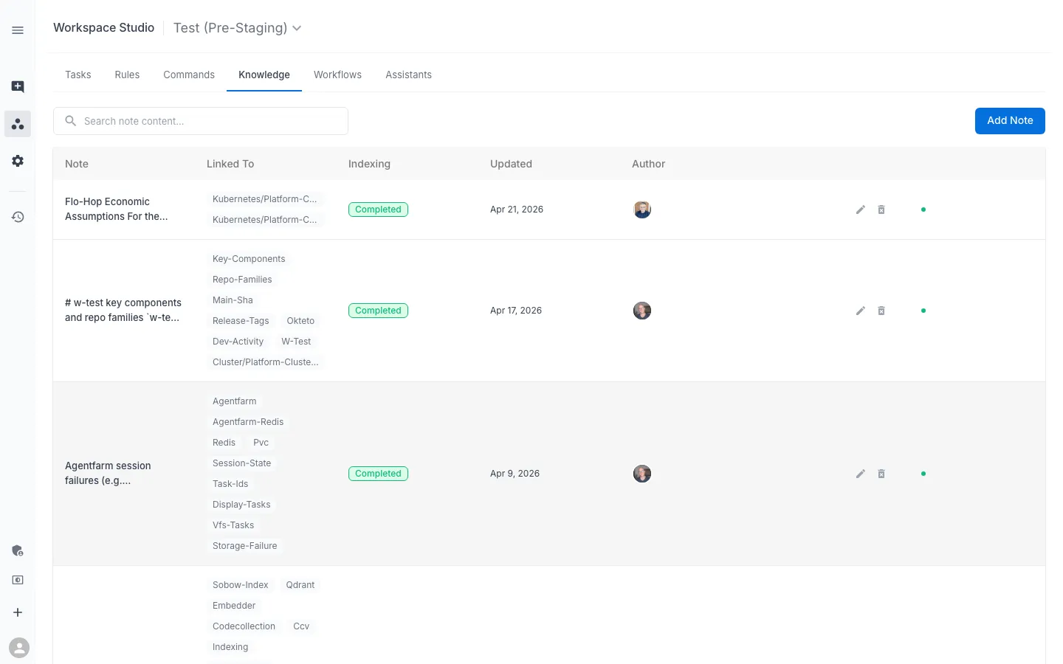Click the Task-Ids tag
Screen dimensions: 1063x664
[230, 484]
